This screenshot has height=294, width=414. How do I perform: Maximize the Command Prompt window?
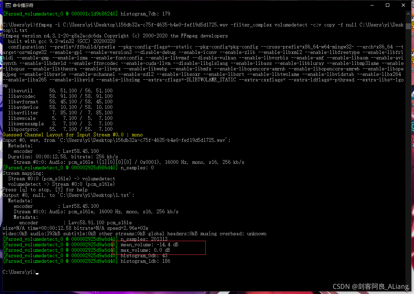(388, 5)
